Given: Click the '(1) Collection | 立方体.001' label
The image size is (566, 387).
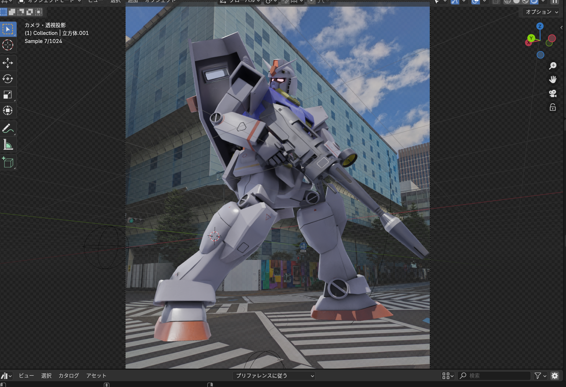Looking at the screenshot, I should coord(57,33).
